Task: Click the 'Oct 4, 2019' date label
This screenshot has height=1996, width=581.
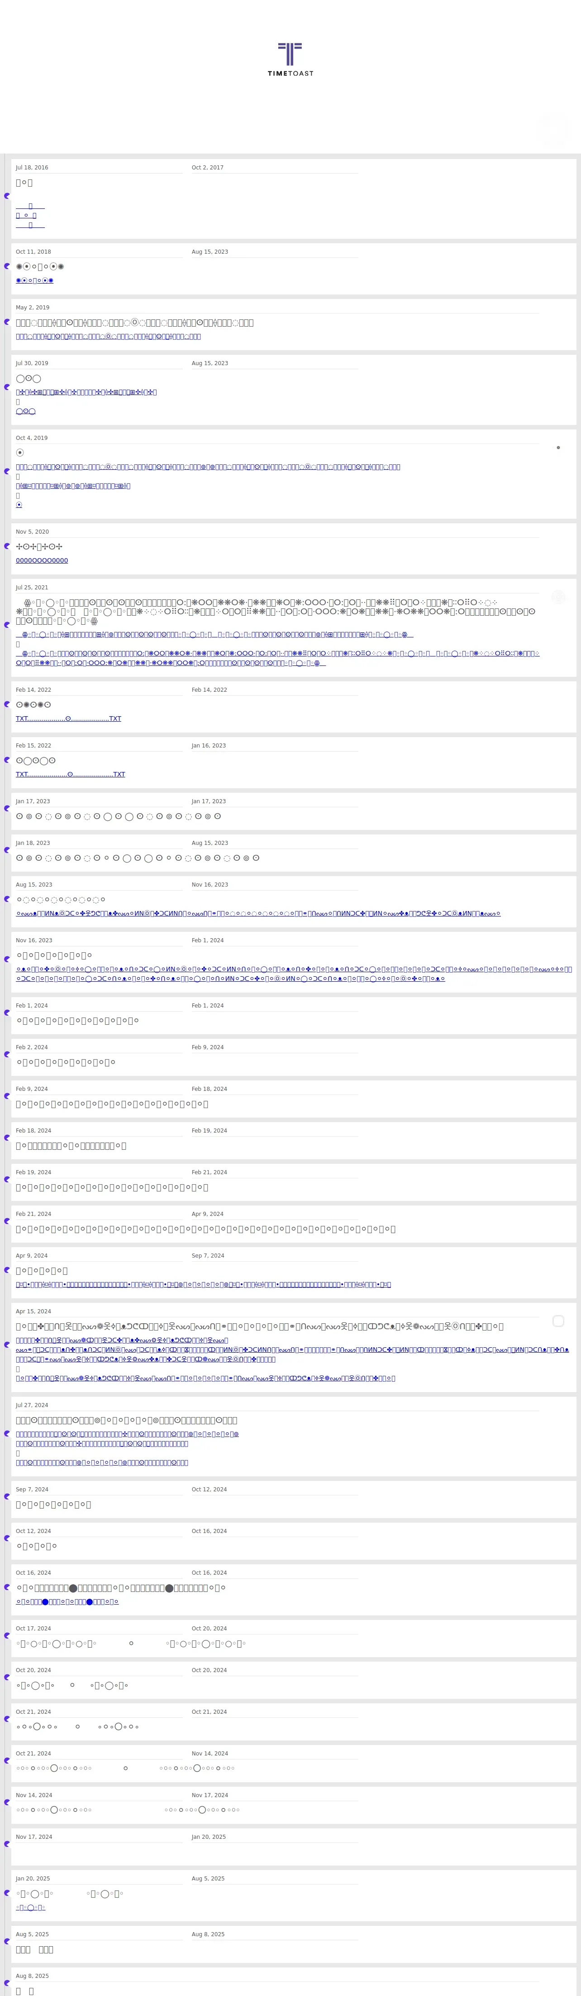Action: (32, 438)
